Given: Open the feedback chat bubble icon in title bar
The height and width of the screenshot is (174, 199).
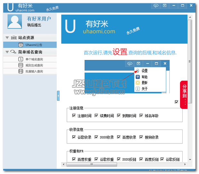Looking at the screenshot, I should [156, 5].
